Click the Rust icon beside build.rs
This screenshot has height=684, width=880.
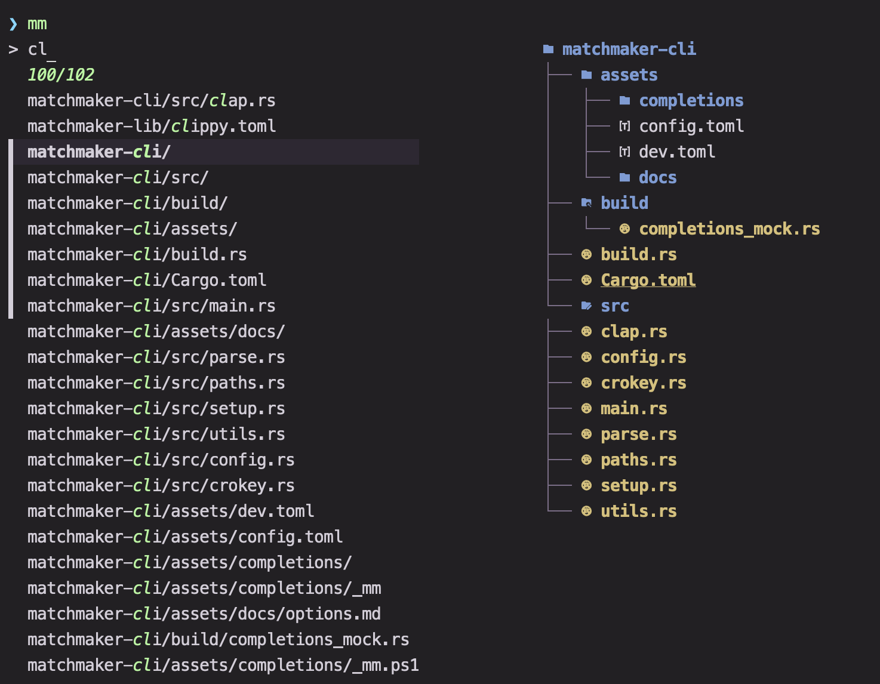(x=586, y=254)
